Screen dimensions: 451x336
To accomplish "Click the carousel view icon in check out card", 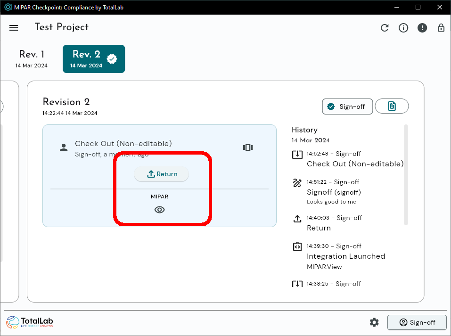I will 247,148.
